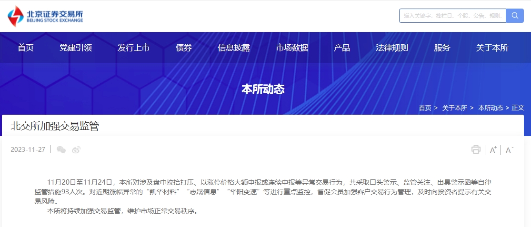Image resolution: width=531 pixels, height=227 pixels.
Task: Open the 服务 navigation item
Action: click(442, 48)
